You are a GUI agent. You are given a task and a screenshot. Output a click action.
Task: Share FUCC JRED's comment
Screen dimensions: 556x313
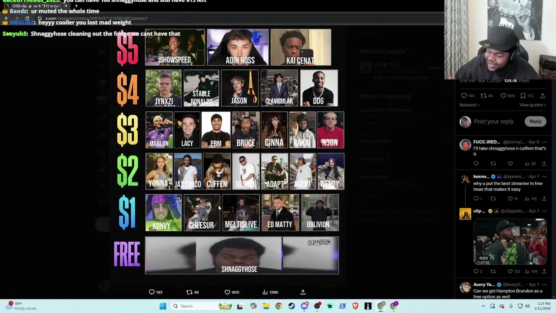(x=544, y=163)
